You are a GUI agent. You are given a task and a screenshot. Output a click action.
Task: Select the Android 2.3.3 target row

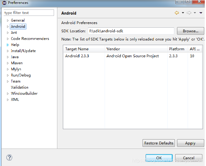click(132, 56)
